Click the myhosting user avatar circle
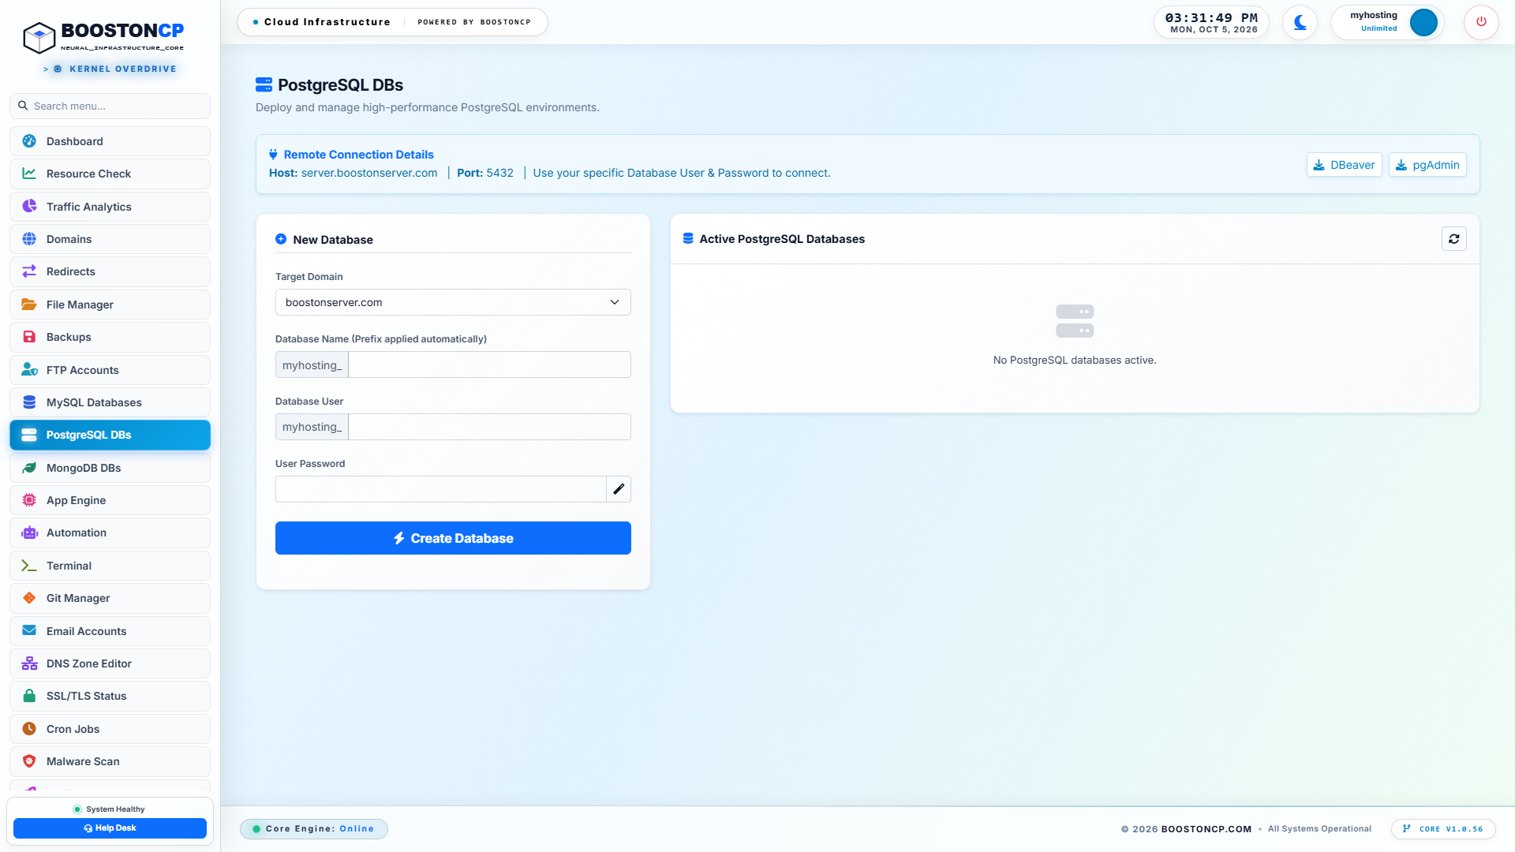The image size is (1515, 852). click(1423, 22)
